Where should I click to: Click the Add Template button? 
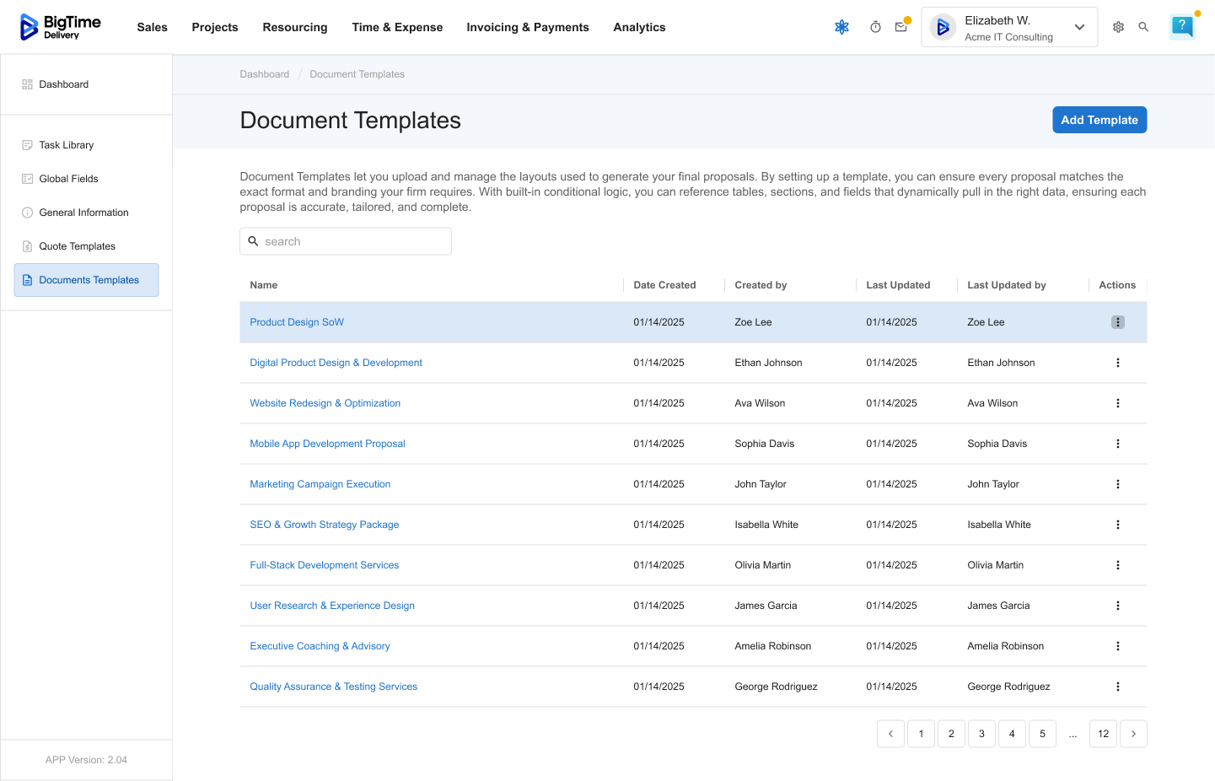coord(1099,120)
